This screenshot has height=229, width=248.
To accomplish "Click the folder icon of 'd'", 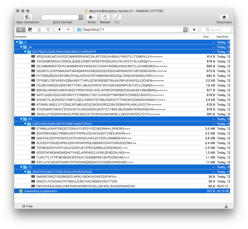I will 21,42.
